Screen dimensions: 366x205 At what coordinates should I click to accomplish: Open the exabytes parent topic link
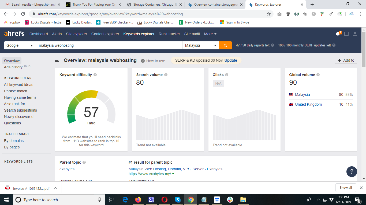67,169
